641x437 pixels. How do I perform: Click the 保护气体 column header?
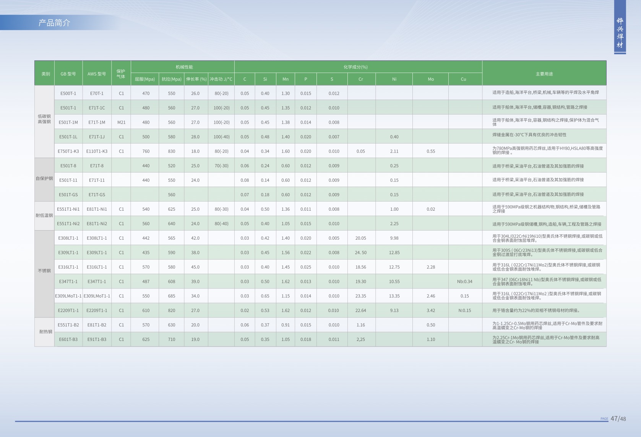click(x=121, y=74)
